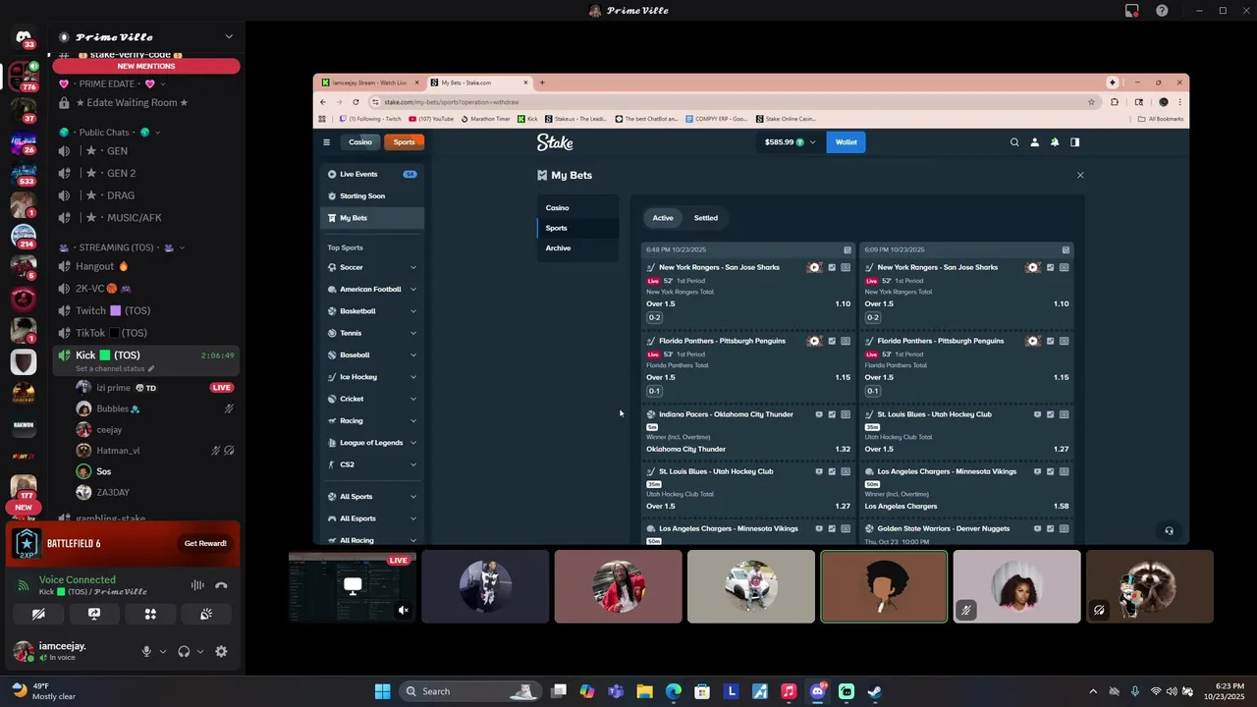
Task: Open File Explorer from taskbar
Action: click(644, 691)
